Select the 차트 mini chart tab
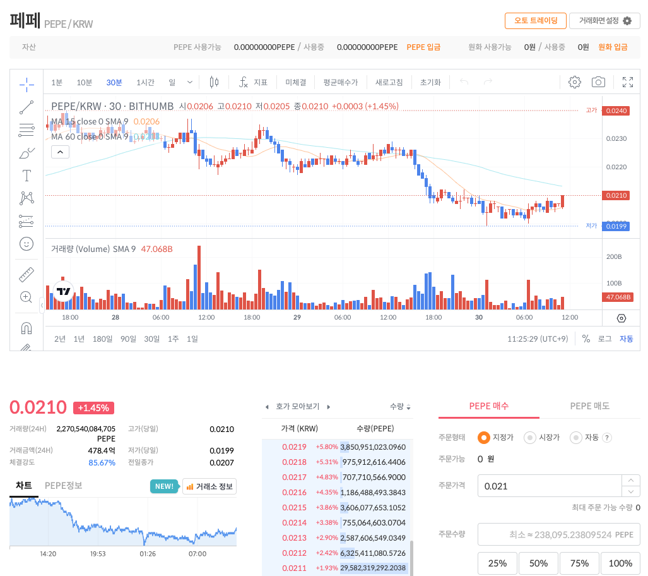648x576 pixels. click(x=24, y=486)
